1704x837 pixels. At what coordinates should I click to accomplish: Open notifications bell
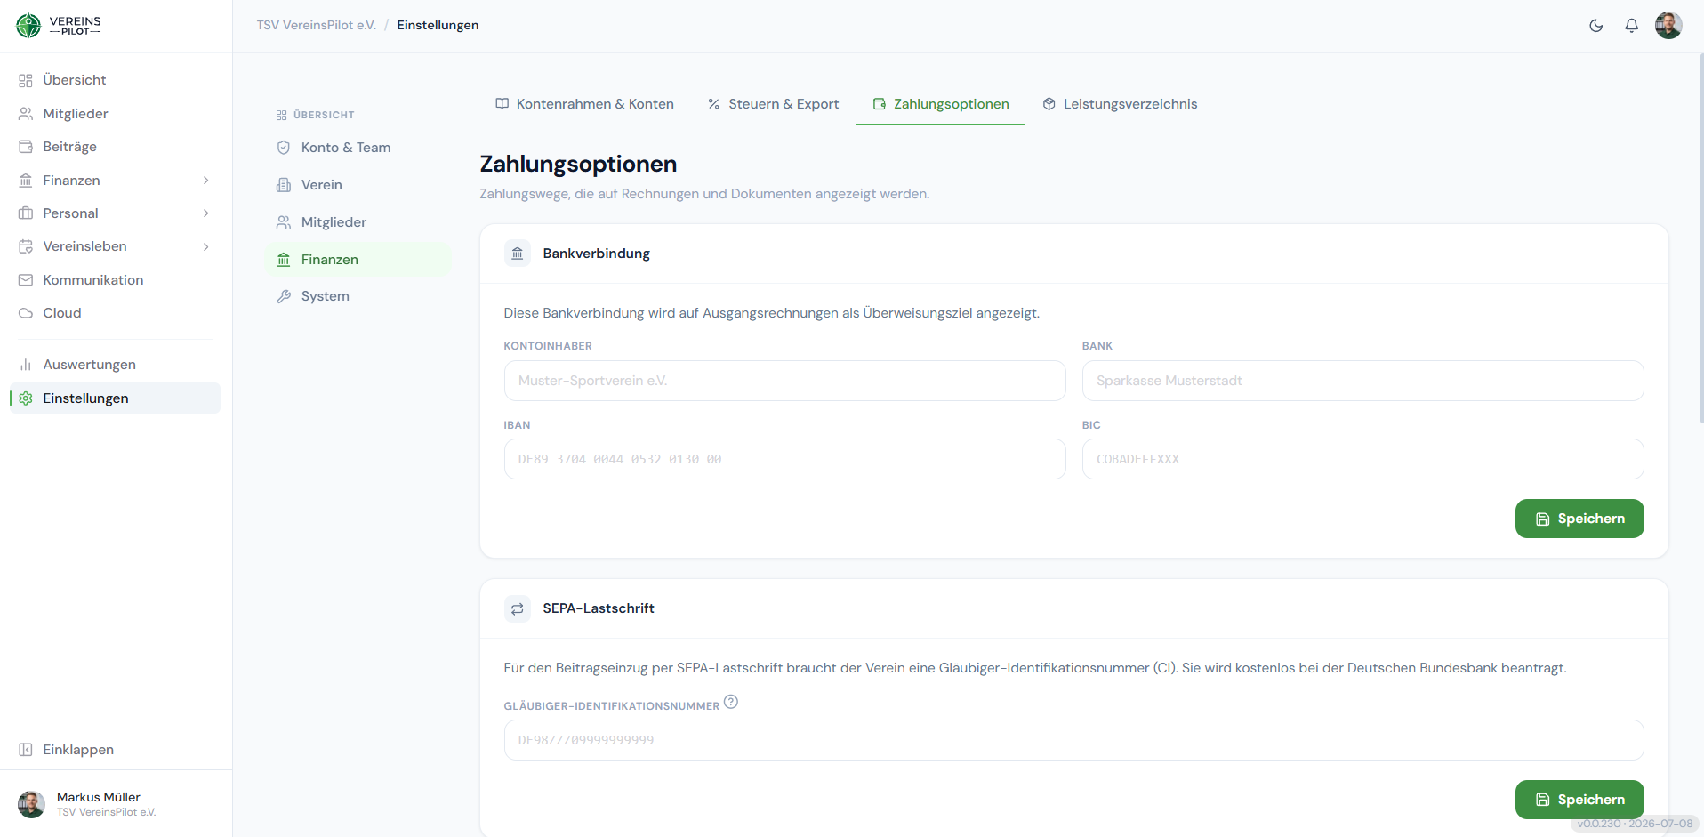click(x=1631, y=26)
